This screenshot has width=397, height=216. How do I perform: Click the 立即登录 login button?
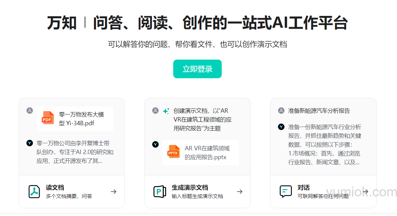point(197,69)
